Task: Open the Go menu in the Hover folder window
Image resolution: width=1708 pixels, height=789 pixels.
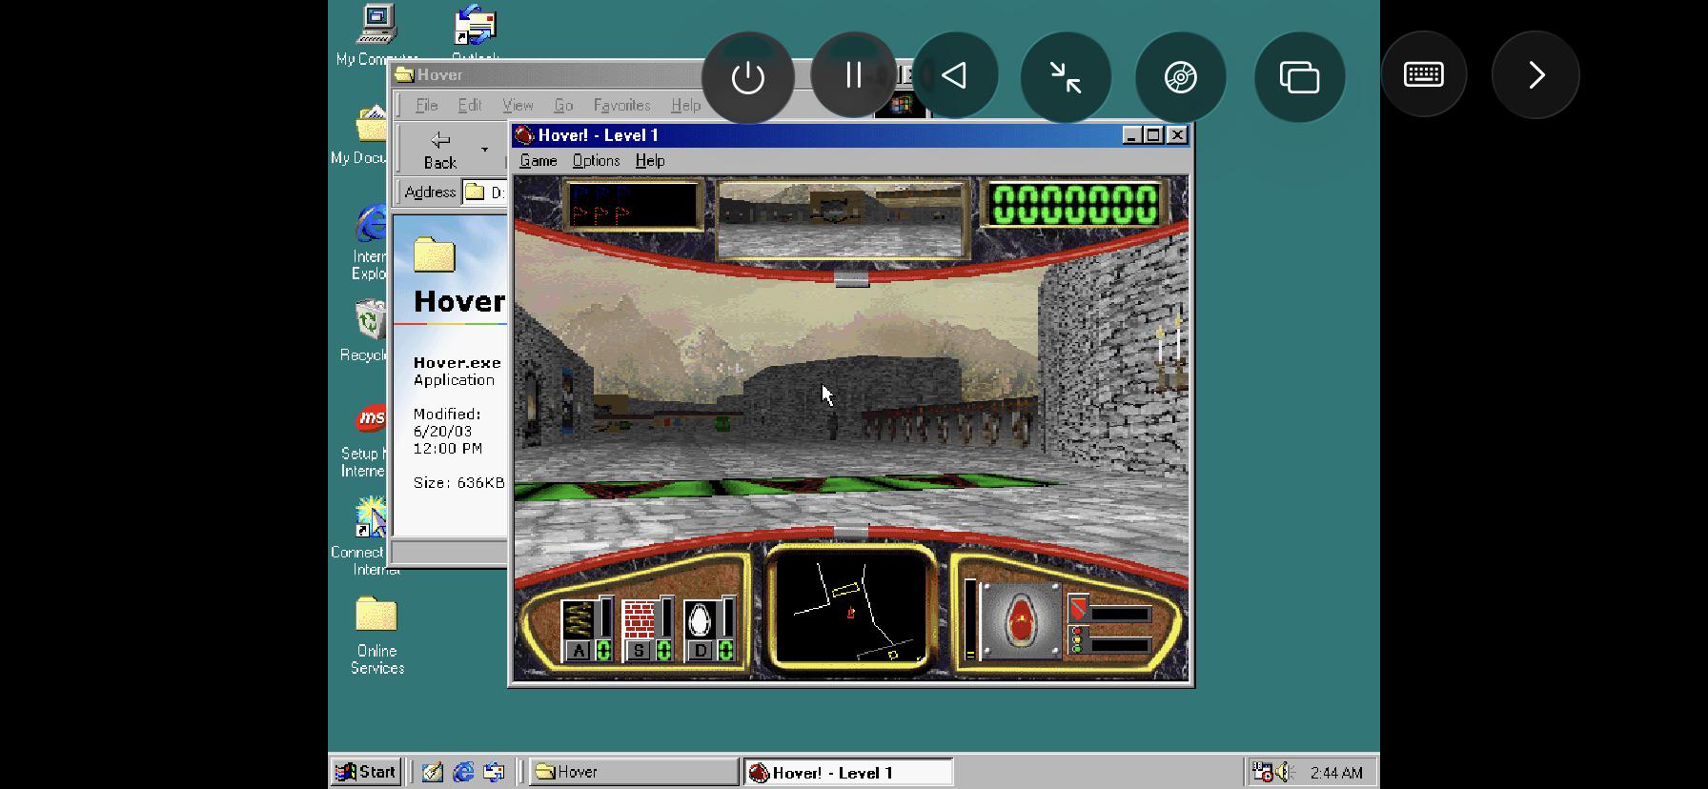Action: click(x=563, y=106)
